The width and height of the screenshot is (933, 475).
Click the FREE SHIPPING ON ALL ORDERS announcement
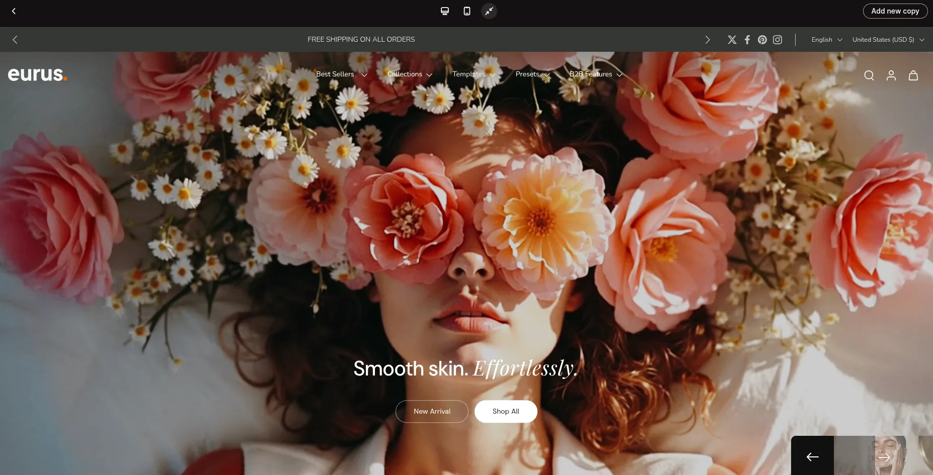click(361, 40)
